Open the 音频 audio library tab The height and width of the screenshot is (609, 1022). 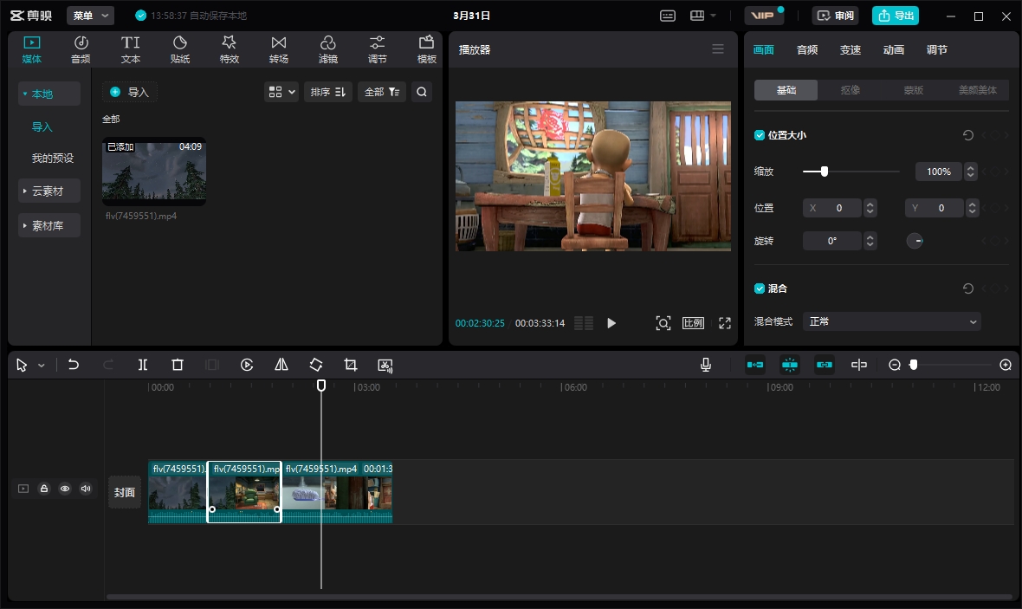point(81,49)
